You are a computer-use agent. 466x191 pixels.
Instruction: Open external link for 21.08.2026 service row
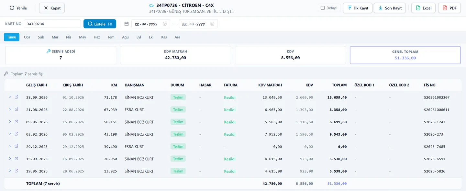pyautogui.click(x=17, y=109)
